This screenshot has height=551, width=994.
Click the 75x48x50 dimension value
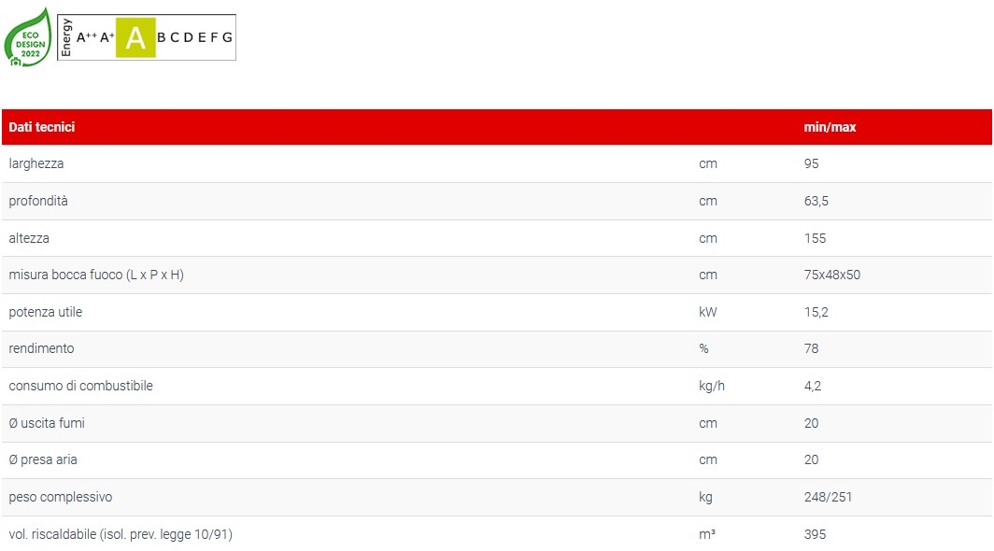pyautogui.click(x=831, y=275)
